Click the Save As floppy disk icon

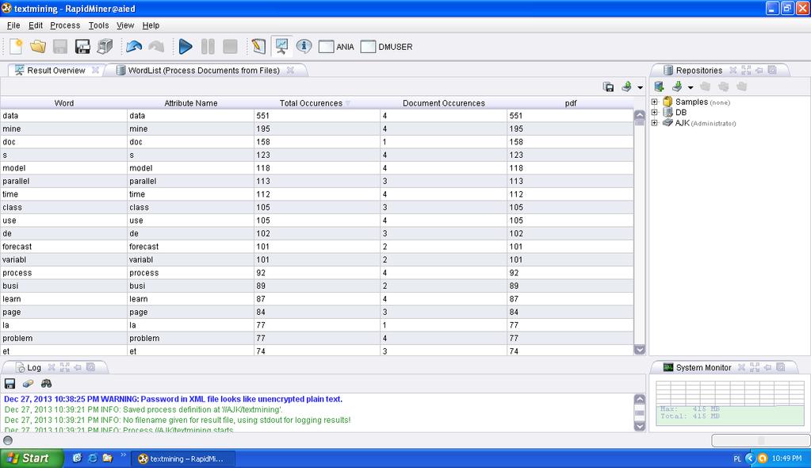click(x=82, y=47)
